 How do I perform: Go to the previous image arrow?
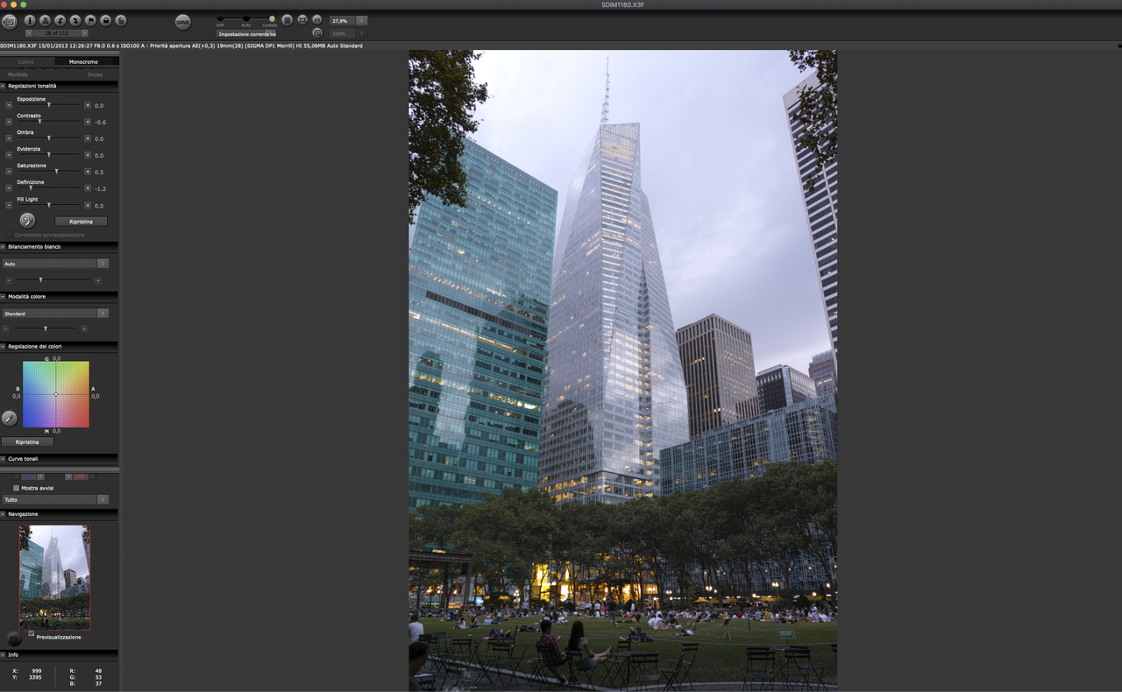click(x=29, y=32)
